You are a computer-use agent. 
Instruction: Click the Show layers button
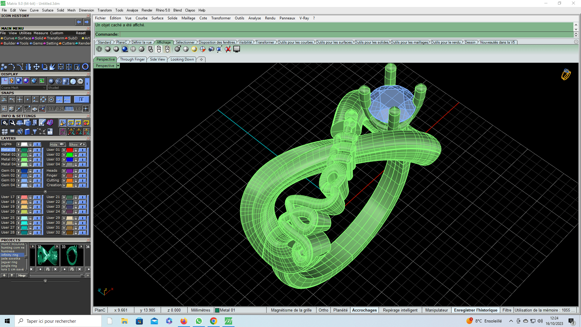tap(77, 144)
